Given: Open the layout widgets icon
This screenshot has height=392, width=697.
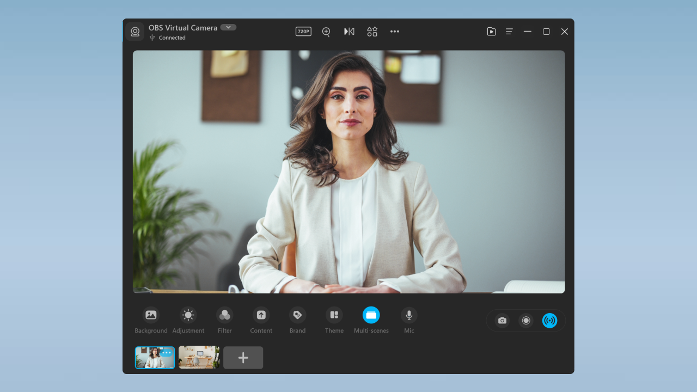Looking at the screenshot, I should [372, 32].
